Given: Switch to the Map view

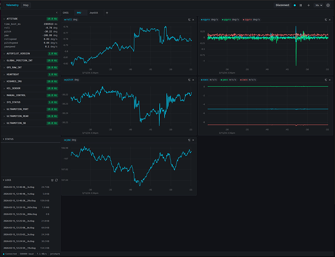Looking at the screenshot, I should (26, 5).
